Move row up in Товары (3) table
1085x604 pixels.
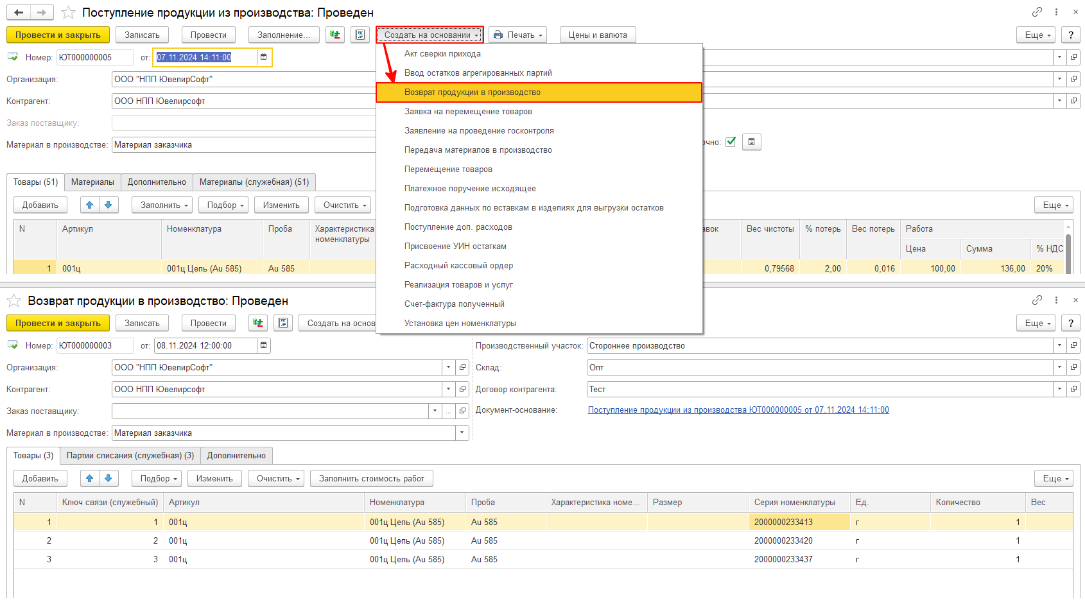point(90,478)
